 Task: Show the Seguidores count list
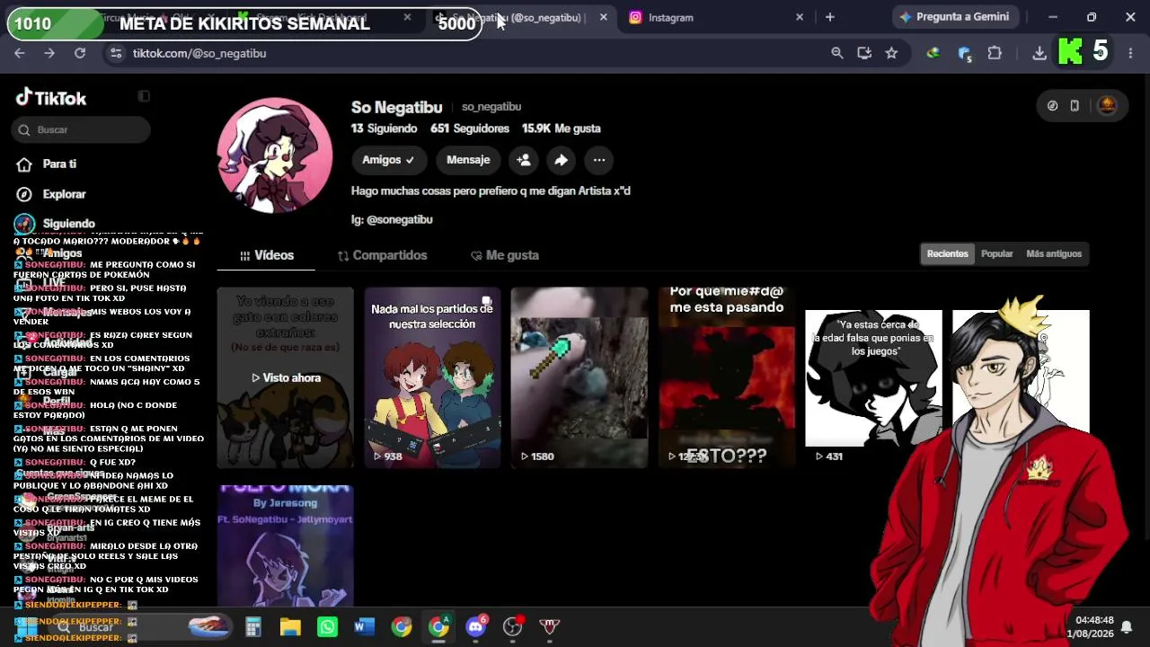(x=470, y=129)
